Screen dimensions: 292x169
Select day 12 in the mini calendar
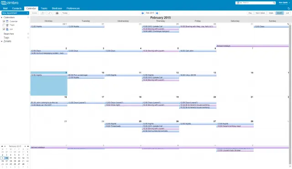(x=15, y=158)
